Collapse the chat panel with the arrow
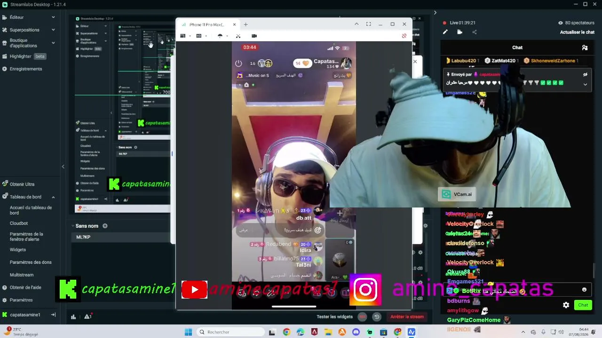Image resolution: width=602 pixels, height=338 pixels. [x=435, y=13]
